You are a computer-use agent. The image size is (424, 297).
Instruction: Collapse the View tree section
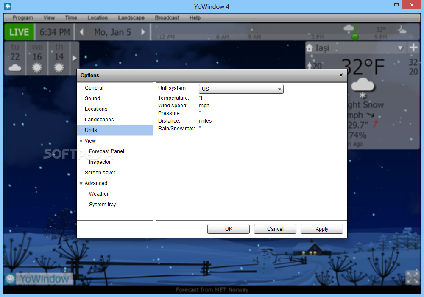tap(81, 141)
